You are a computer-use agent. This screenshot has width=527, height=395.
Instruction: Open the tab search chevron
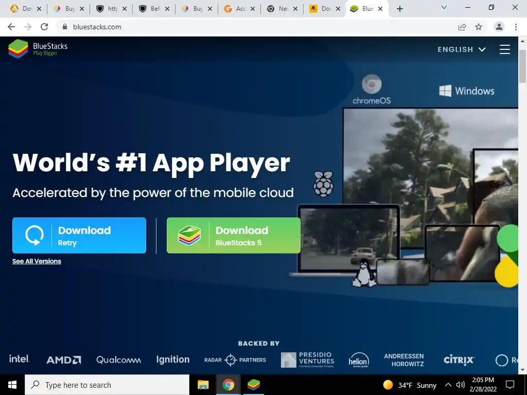click(444, 7)
